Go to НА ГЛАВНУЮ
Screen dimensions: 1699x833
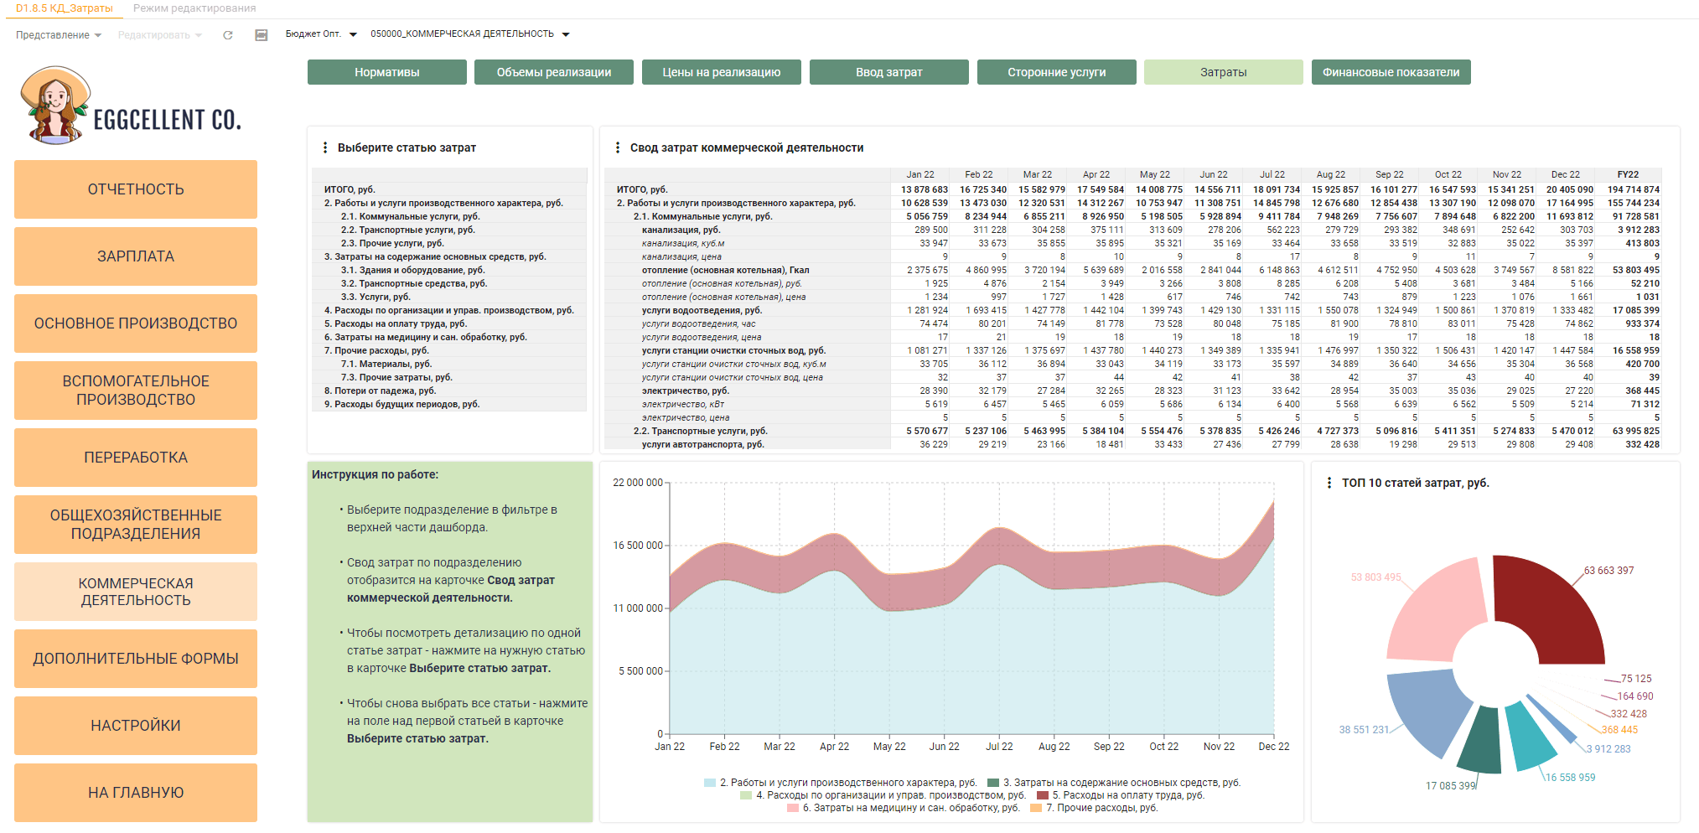(136, 793)
